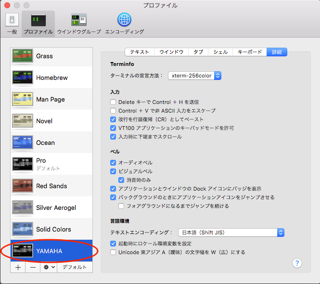Toggle アプリケーションアイコンをジャンプさせる checkbox
320x284 pixels.
(113, 197)
